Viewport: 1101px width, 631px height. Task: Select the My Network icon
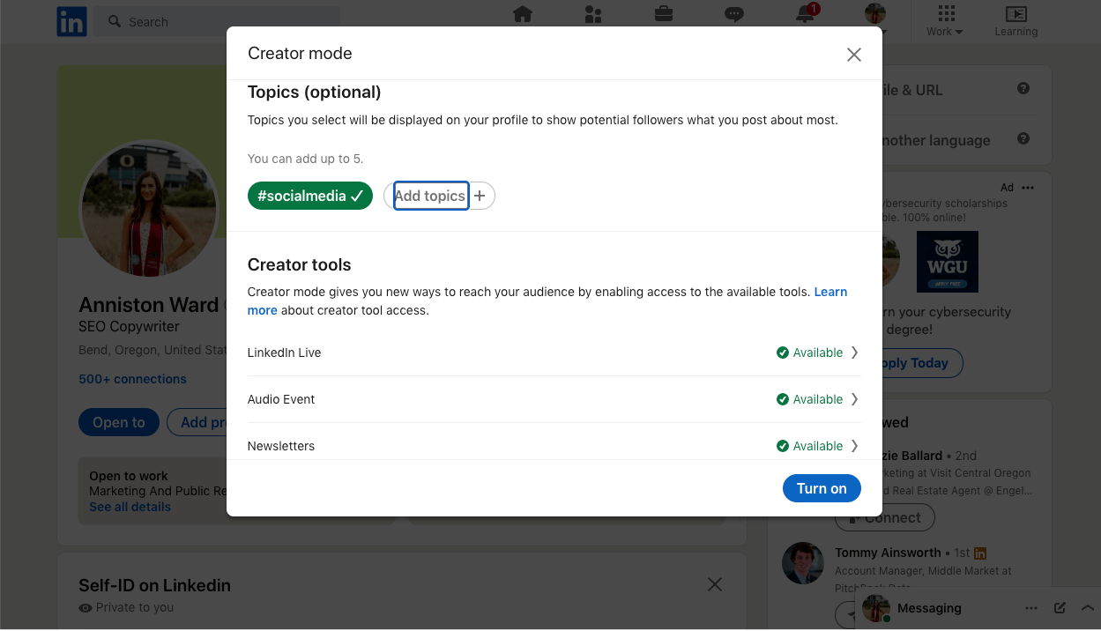pos(592,15)
